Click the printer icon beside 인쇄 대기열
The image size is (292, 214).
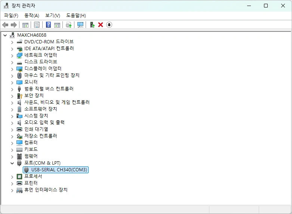(x=19, y=129)
